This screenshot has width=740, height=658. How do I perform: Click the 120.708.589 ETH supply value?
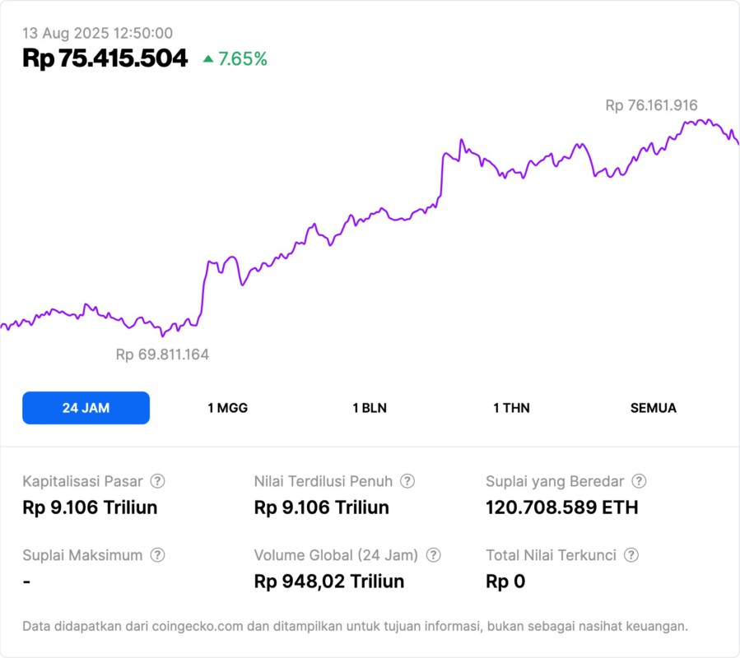tap(561, 507)
